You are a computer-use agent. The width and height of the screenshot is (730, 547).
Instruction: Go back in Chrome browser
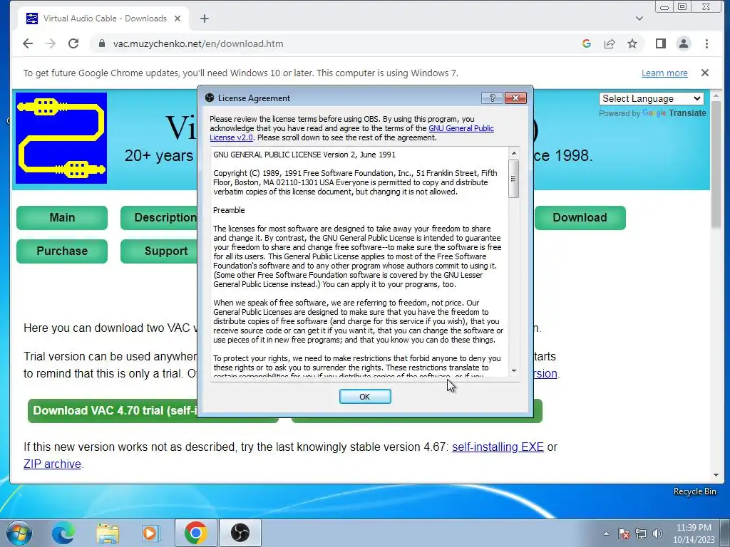pos(28,43)
